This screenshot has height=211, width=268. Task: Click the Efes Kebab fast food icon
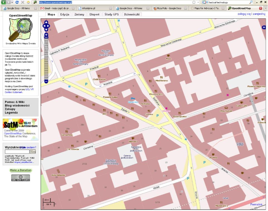click(x=226, y=108)
